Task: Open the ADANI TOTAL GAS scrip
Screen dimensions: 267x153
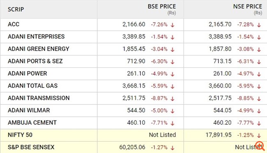Action: 33,86
